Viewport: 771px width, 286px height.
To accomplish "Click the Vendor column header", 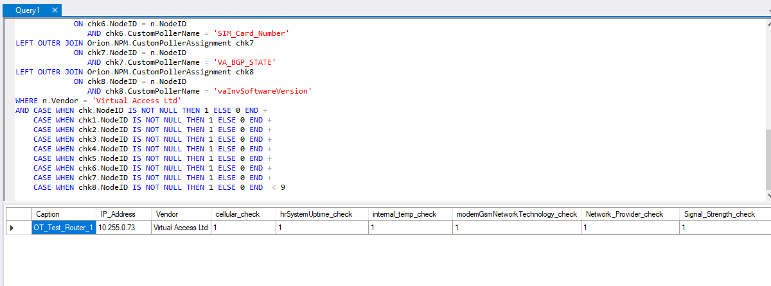I will pyautogui.click(x=181, y=214).
